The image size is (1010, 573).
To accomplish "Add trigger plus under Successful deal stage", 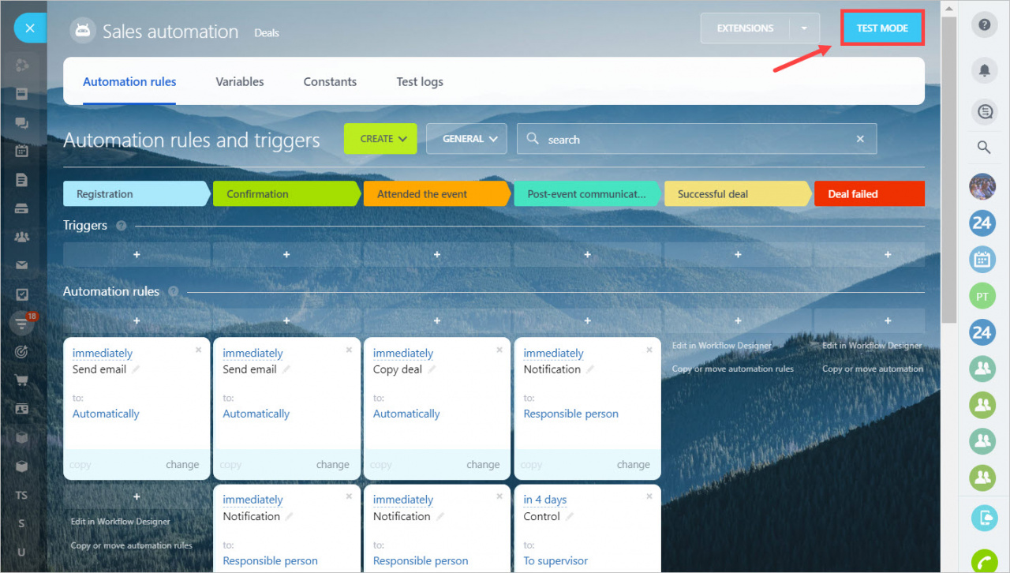I will [x=738, y=255].
